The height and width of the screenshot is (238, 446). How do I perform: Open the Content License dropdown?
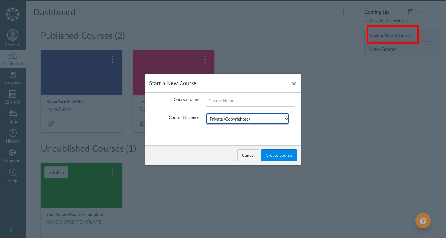tap(248, 119)
